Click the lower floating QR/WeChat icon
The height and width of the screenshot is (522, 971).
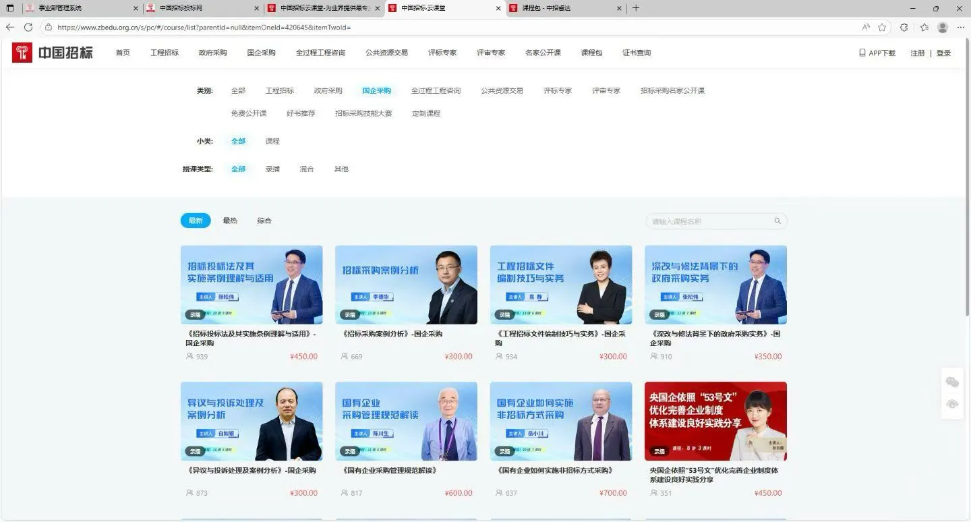coord(951,404)
